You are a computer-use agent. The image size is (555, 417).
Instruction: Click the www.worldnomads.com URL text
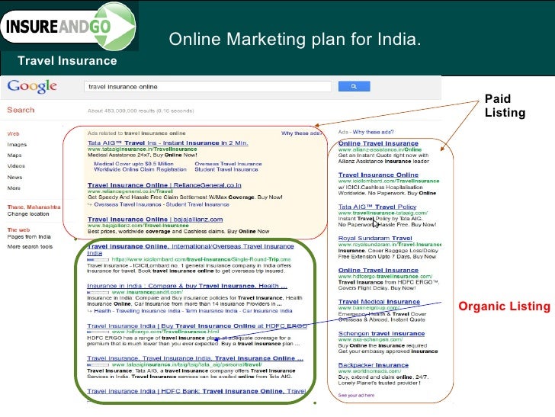tap(370, 371)
